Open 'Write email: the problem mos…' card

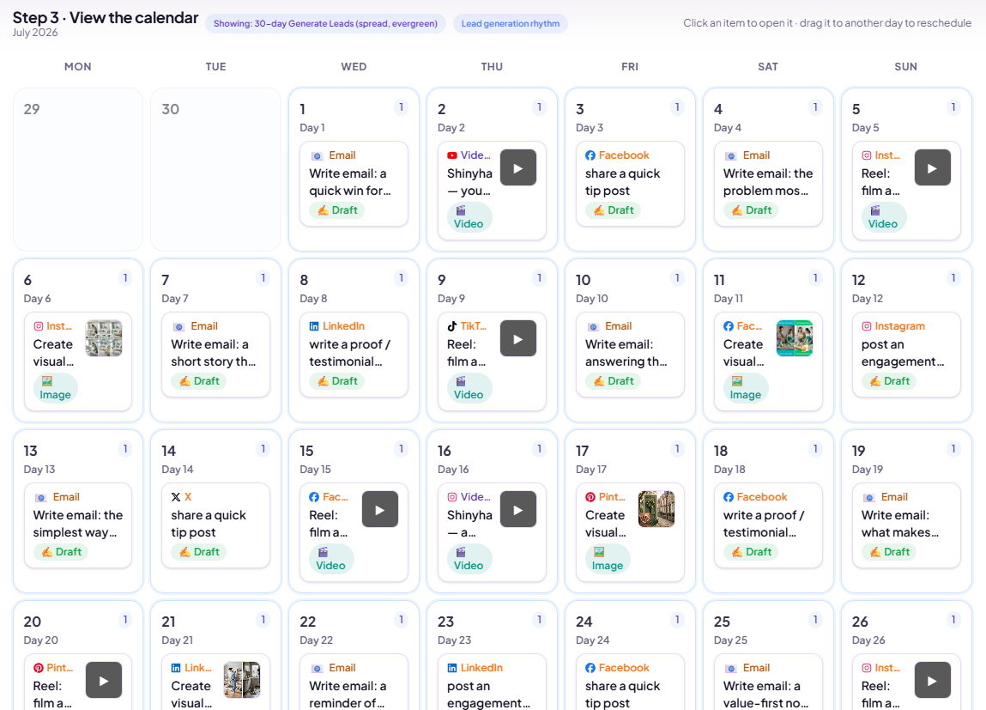pyautogui.click(x=768, y=184)
